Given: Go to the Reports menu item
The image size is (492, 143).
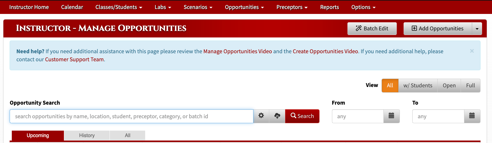Looking at the screenshot, I should pos(329,7).
